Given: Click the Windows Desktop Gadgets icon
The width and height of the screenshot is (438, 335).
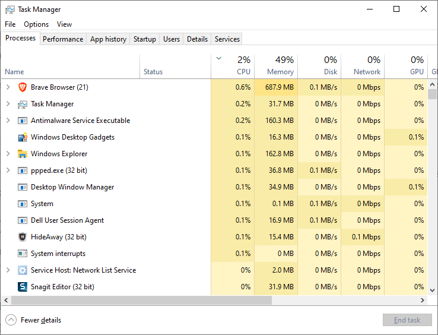Looking at the screenshot, I should point(23,137).
